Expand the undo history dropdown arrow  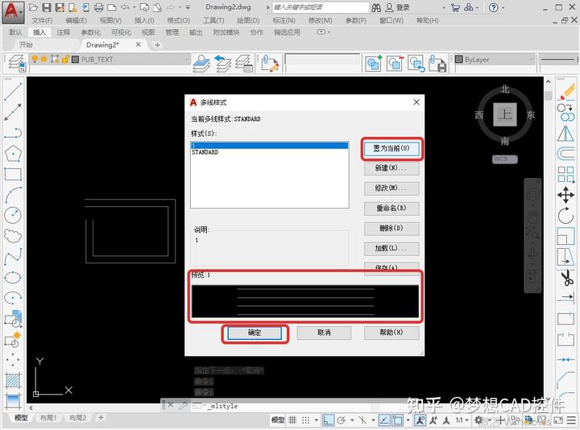point(135,7)
